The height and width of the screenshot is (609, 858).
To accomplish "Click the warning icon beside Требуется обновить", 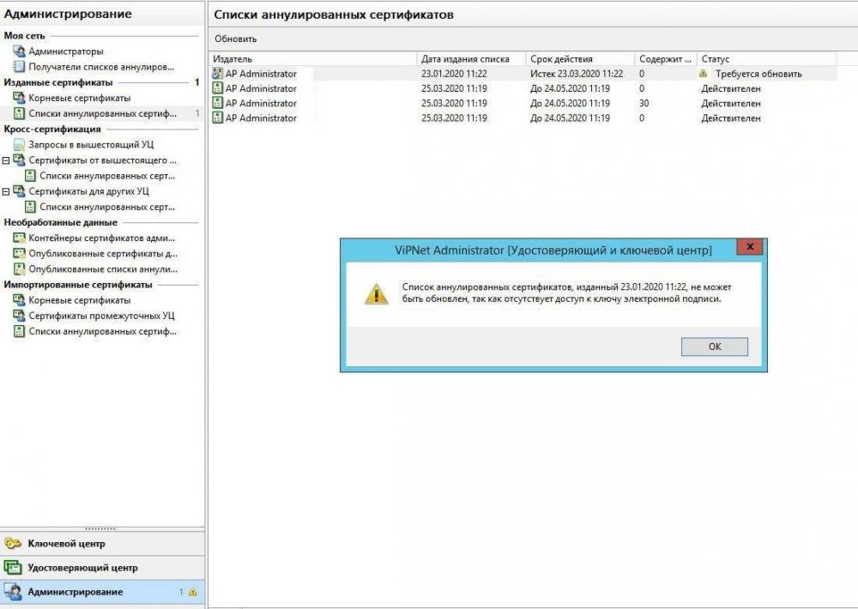I will pyautogui.click(x=704, y=73).
